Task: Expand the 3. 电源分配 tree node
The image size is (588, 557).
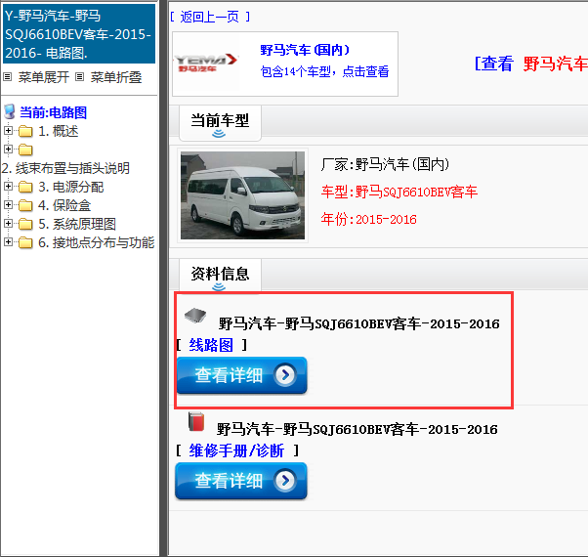Action: click(8, 186)
